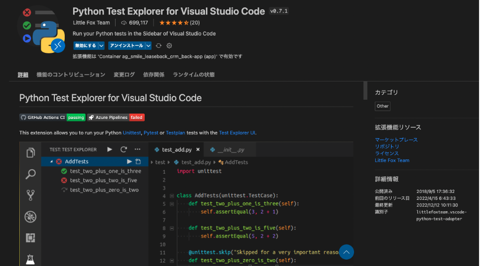Open the dropdown arrow next to アンインストール
The image size is (480, 266).
[148, 45]
